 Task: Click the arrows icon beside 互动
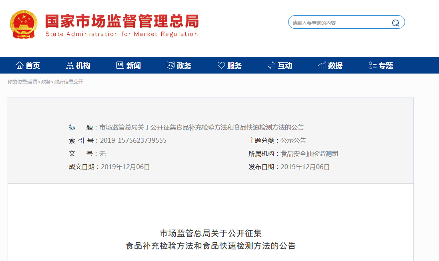[x=271, y=65]
